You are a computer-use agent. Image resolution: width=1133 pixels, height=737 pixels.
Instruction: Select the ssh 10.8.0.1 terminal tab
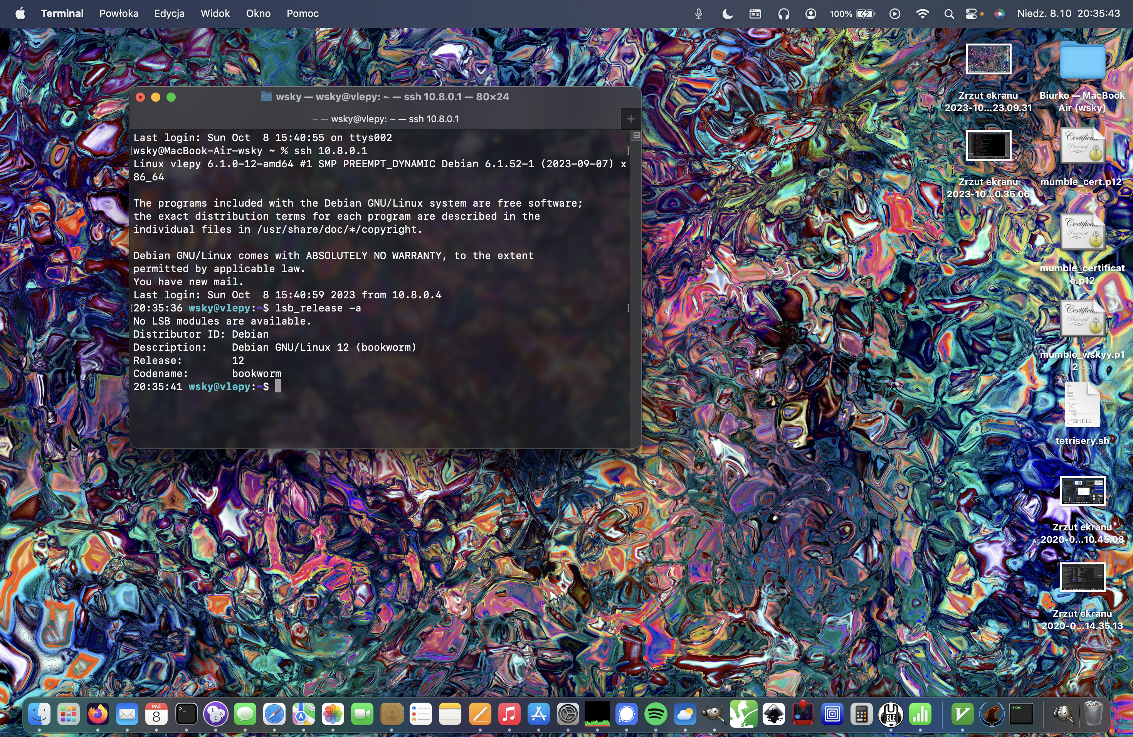click(386, 119)
